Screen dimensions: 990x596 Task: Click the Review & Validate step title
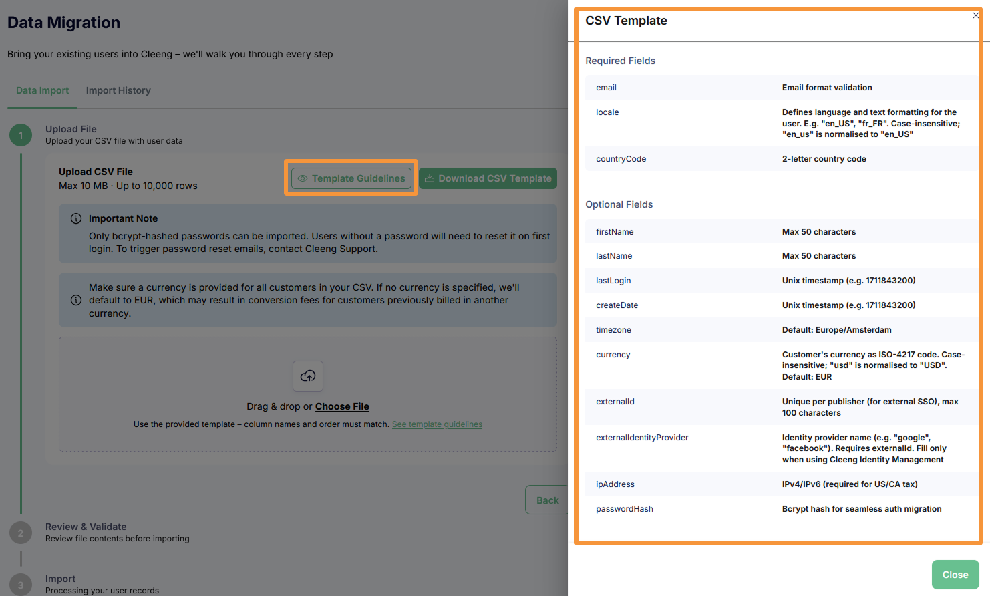(86, 527)
